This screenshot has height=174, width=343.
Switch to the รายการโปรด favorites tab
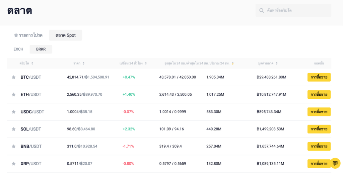click(x=28, y=35)
